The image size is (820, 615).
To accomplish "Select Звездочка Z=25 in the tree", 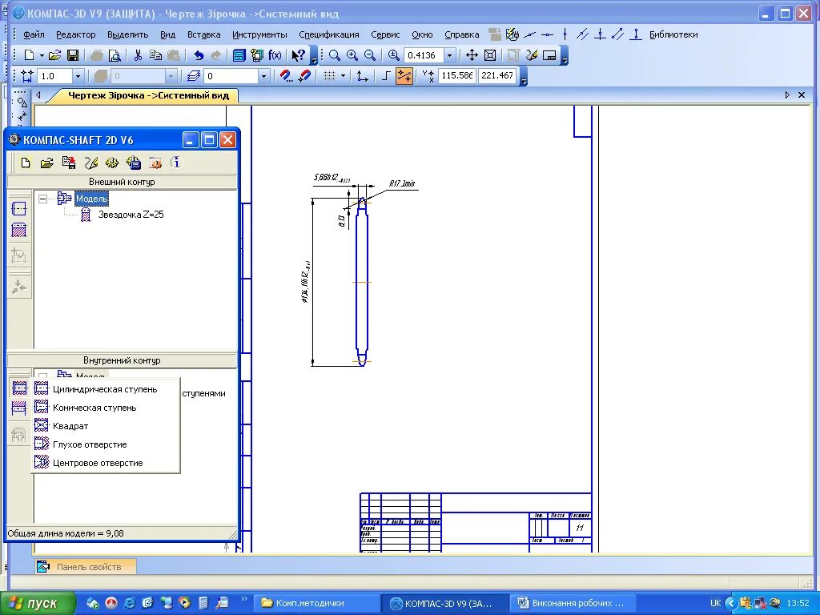I will pos(131,215).
